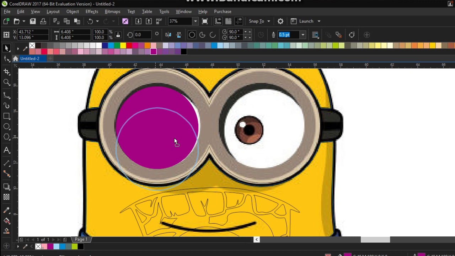The image size is (455, 256).
Task: Expand the Undo history dropdown arrow
Action: [x=97, y=21]
